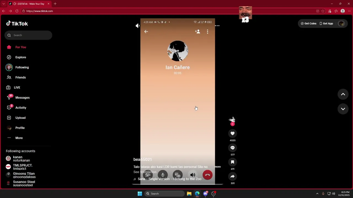Add page to browser favorites star
The image size is (353, 198).
[323, 11]
